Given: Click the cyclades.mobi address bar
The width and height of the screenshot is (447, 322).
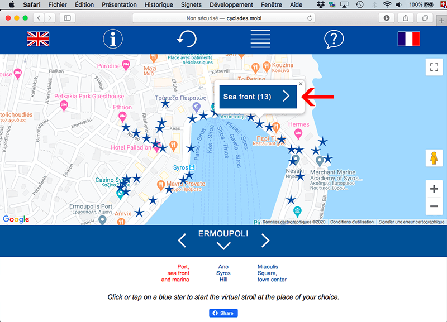Looking at the screenshot, I should (x=224, y=18).
